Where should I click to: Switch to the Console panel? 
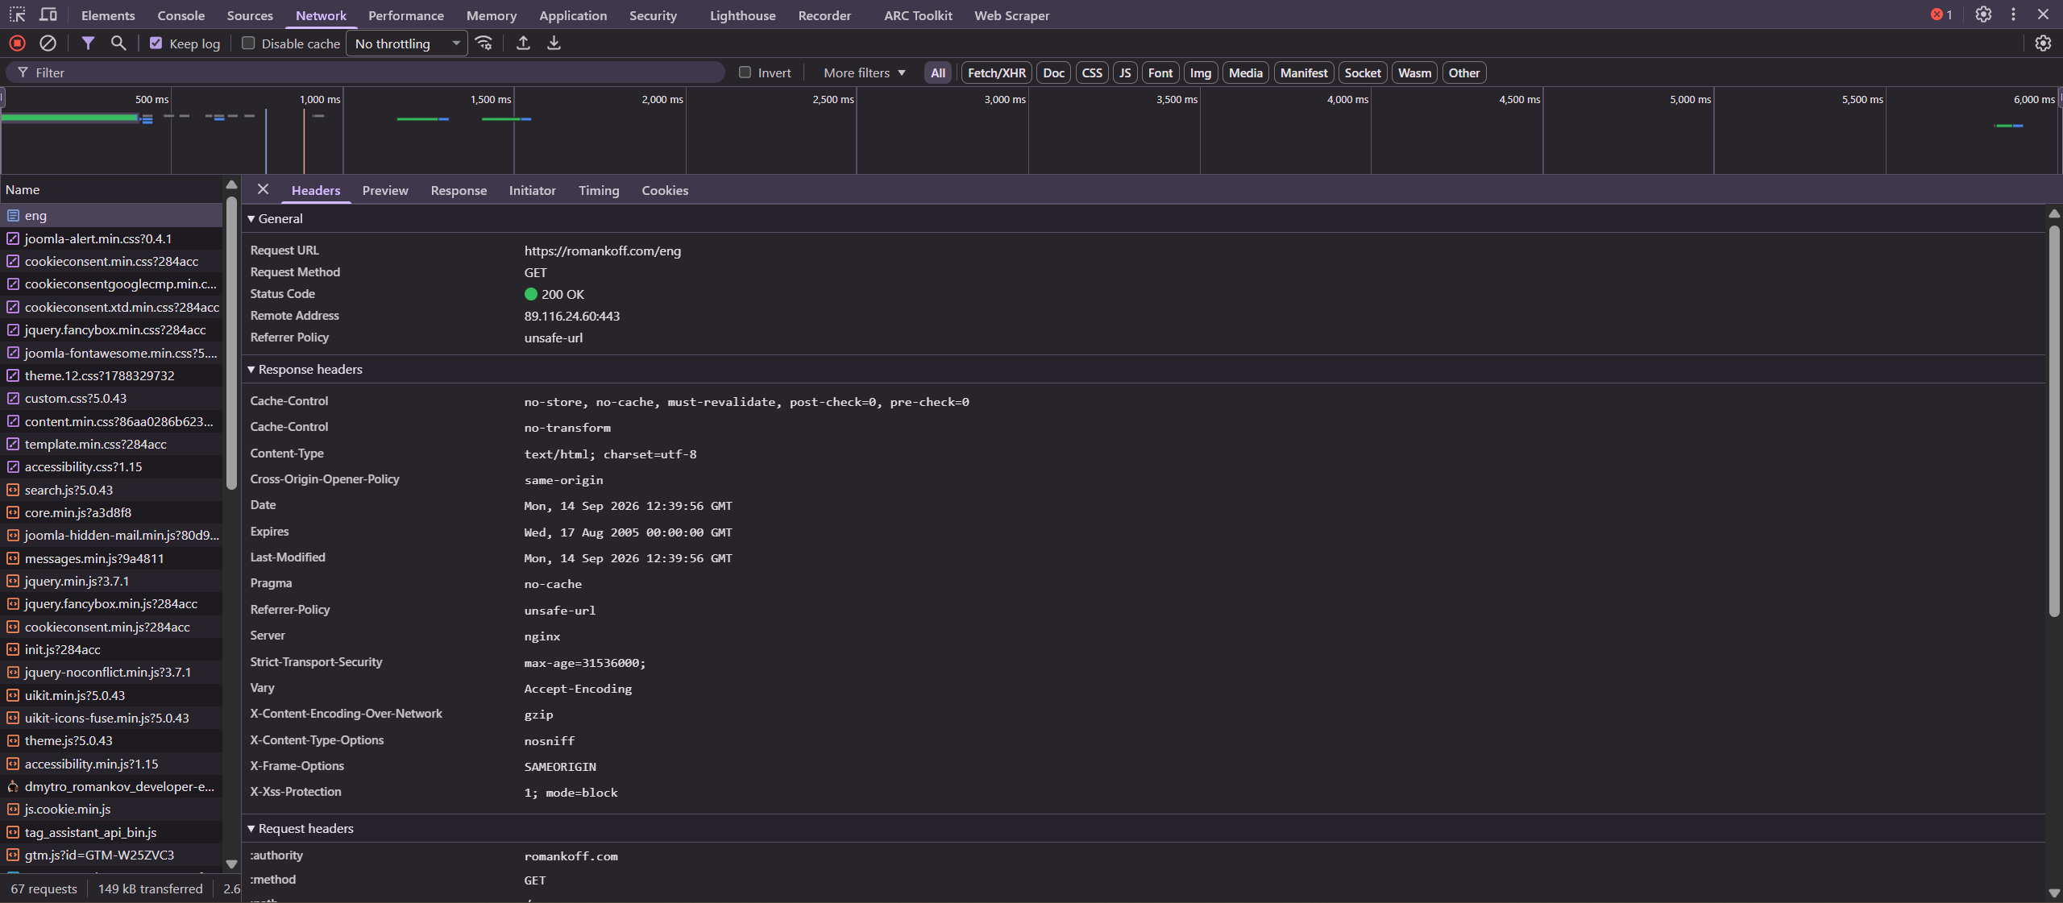(181, 15)
